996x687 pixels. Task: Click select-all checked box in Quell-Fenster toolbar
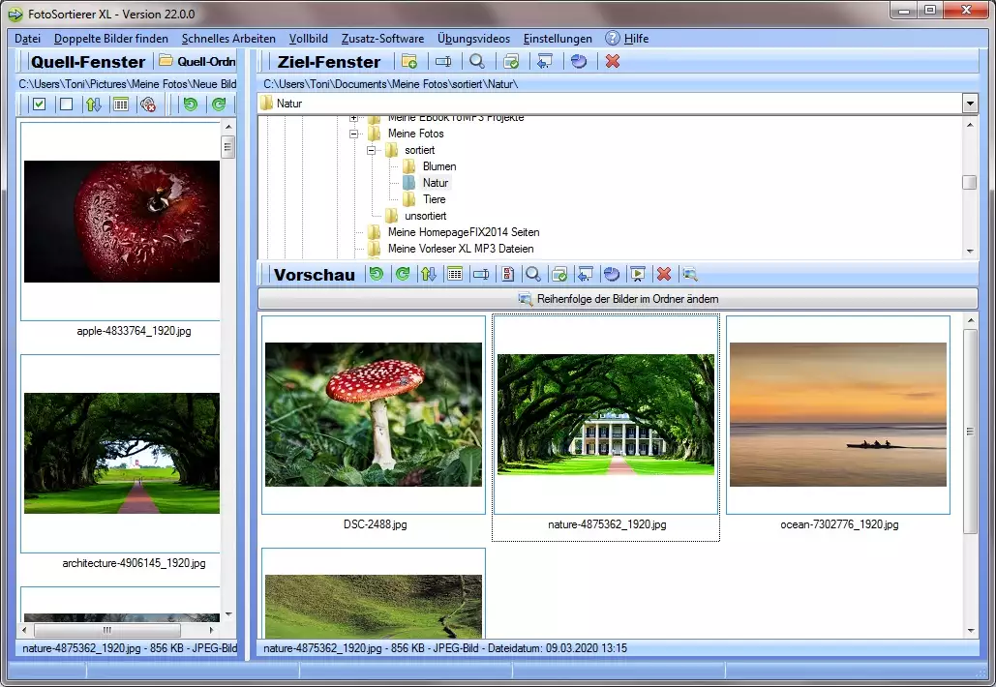click(40, 105)
